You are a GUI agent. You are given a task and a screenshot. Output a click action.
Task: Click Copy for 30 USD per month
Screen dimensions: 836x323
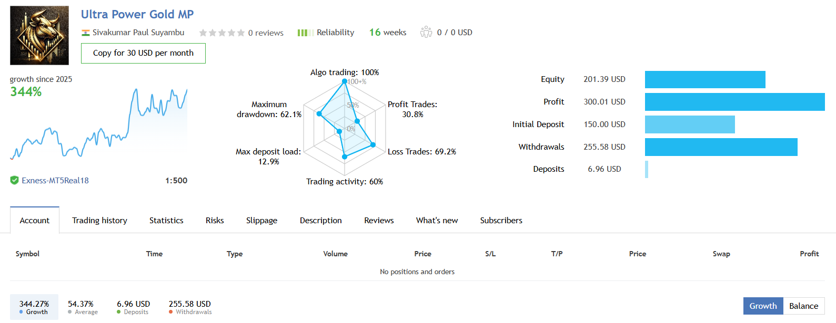(143, 53)
